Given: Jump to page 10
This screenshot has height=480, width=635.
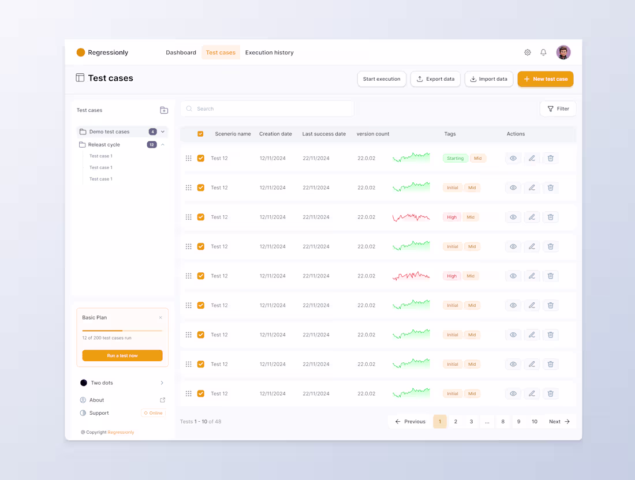Looking at the screenshot, I should click(x=535, y=421).
